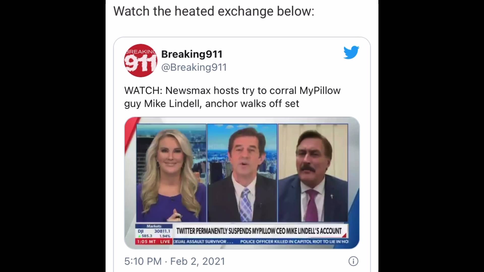Click the tweet info circle icon

coord(353,261)
